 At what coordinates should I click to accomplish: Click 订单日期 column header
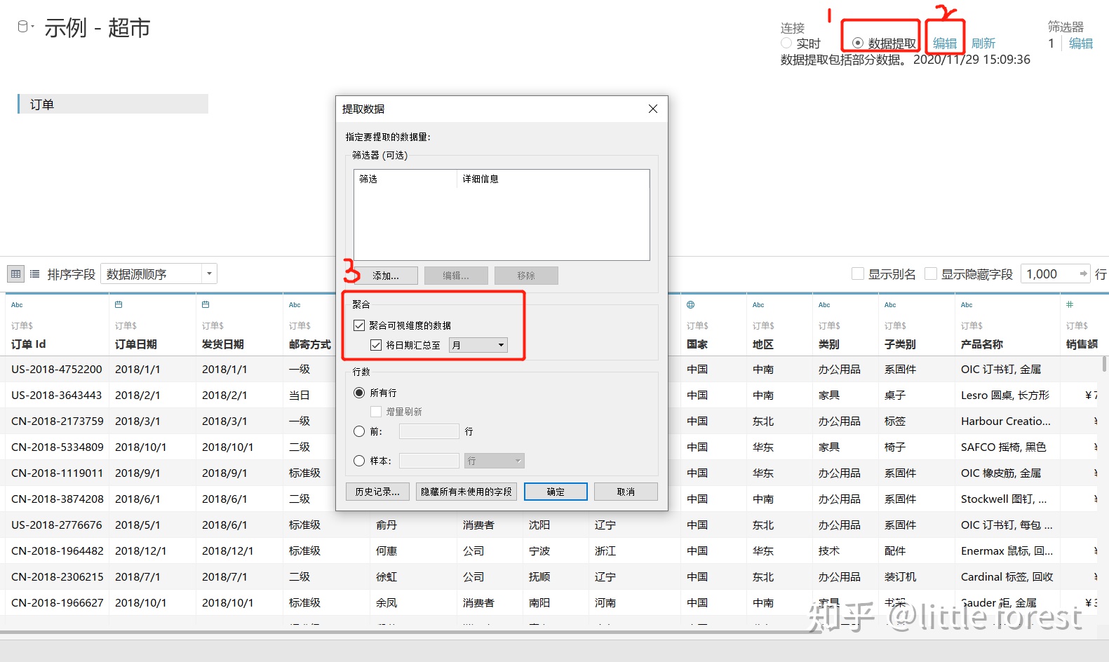pos(135,344)
